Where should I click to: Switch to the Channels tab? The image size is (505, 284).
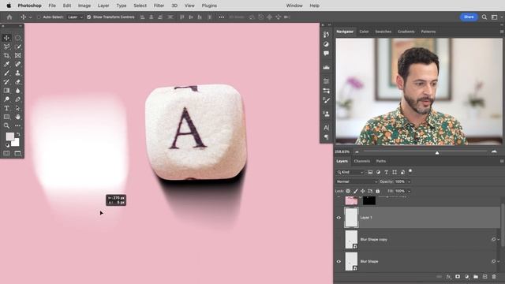coord(361,161)
